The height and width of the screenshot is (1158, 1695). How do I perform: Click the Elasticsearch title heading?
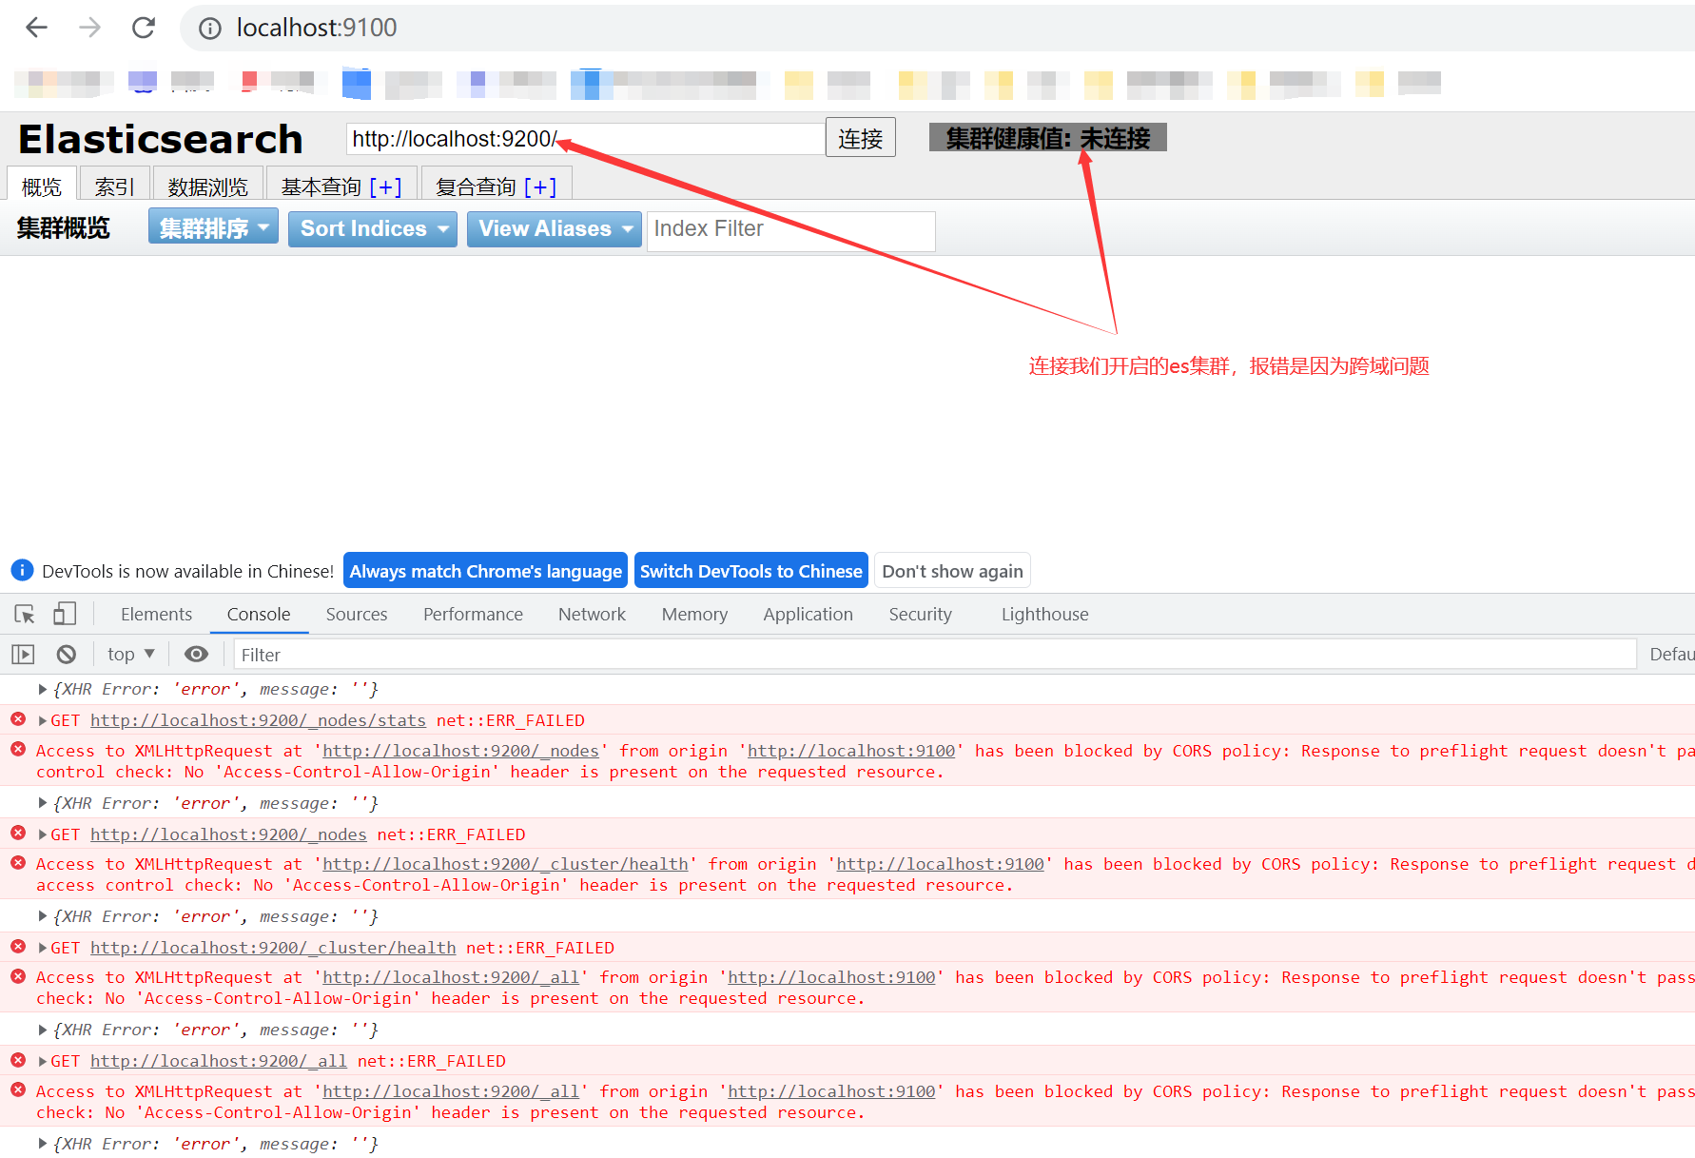[x=160, y=139]
